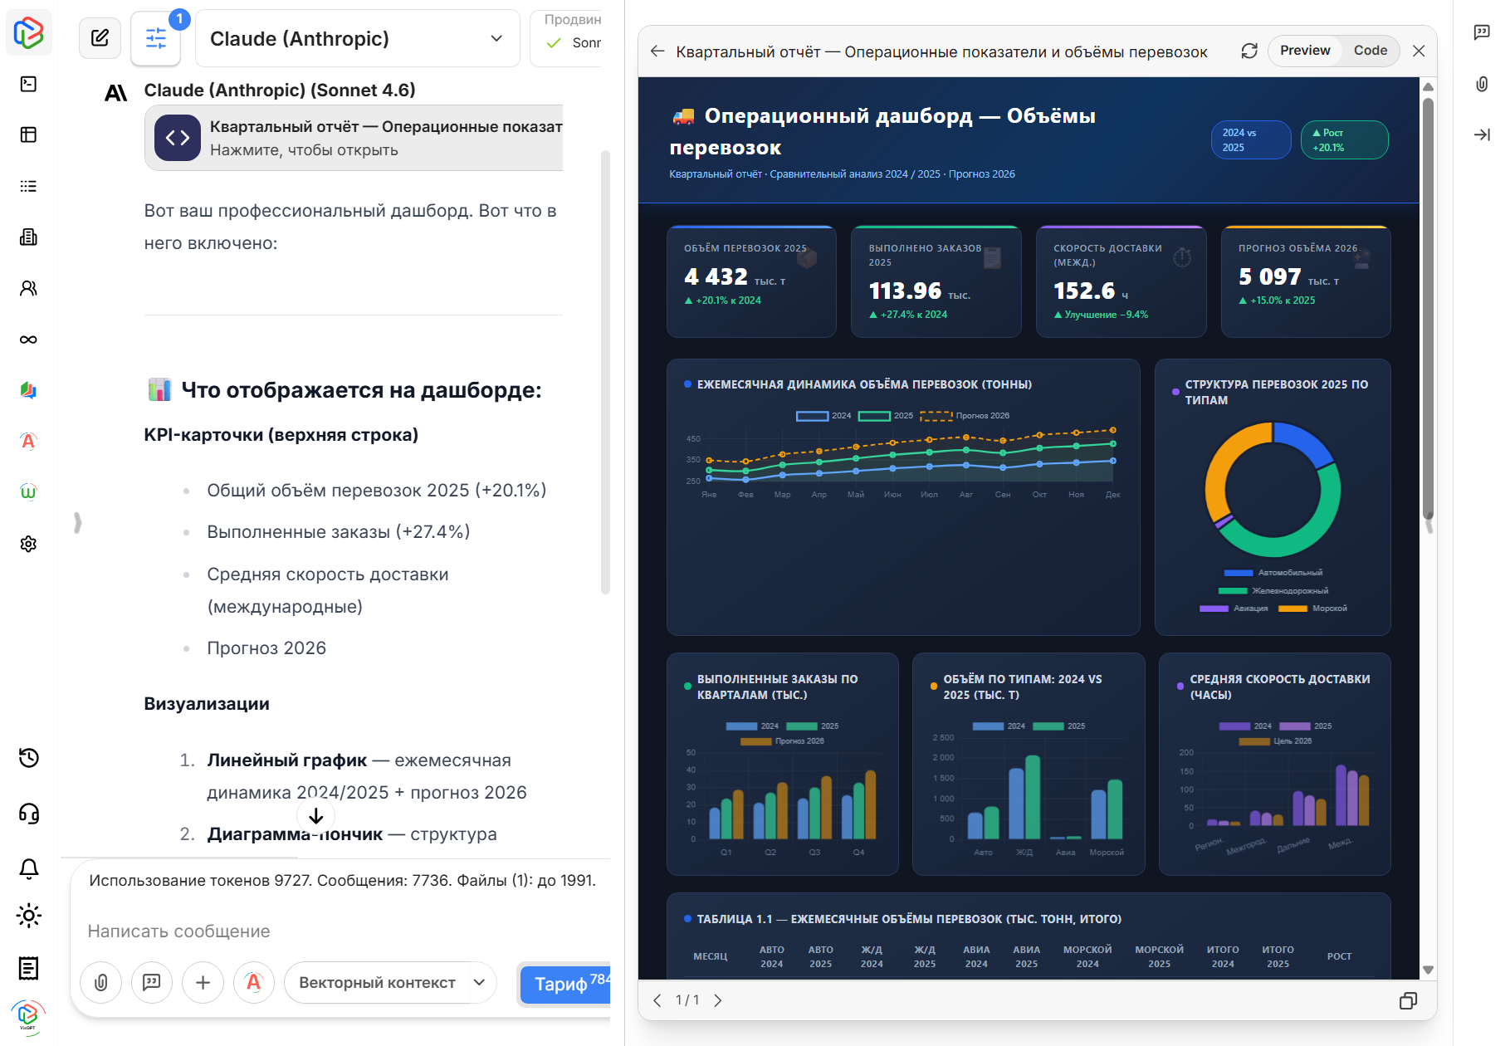The width and height of the screenshot is (1510, 1046).
Task: Open chat history with the clock icon
Action: click(28, 759)
